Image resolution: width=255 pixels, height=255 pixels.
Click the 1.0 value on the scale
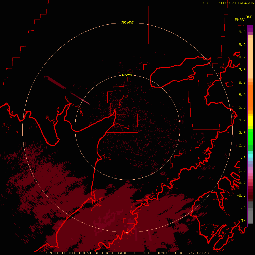(x=242, y=170)
